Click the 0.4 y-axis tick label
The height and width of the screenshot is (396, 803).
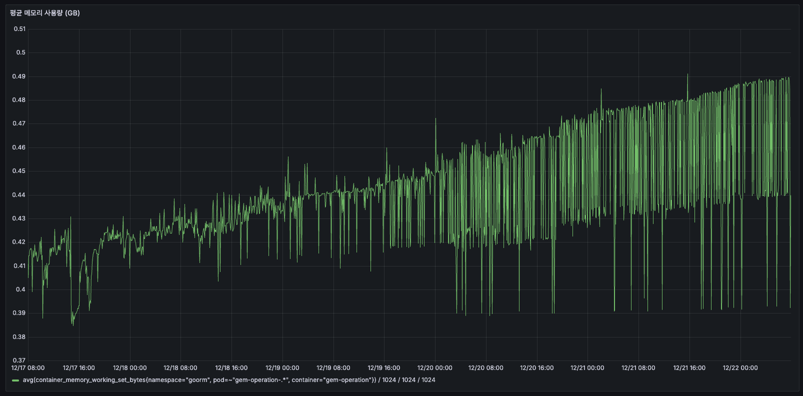pos(20,289)
